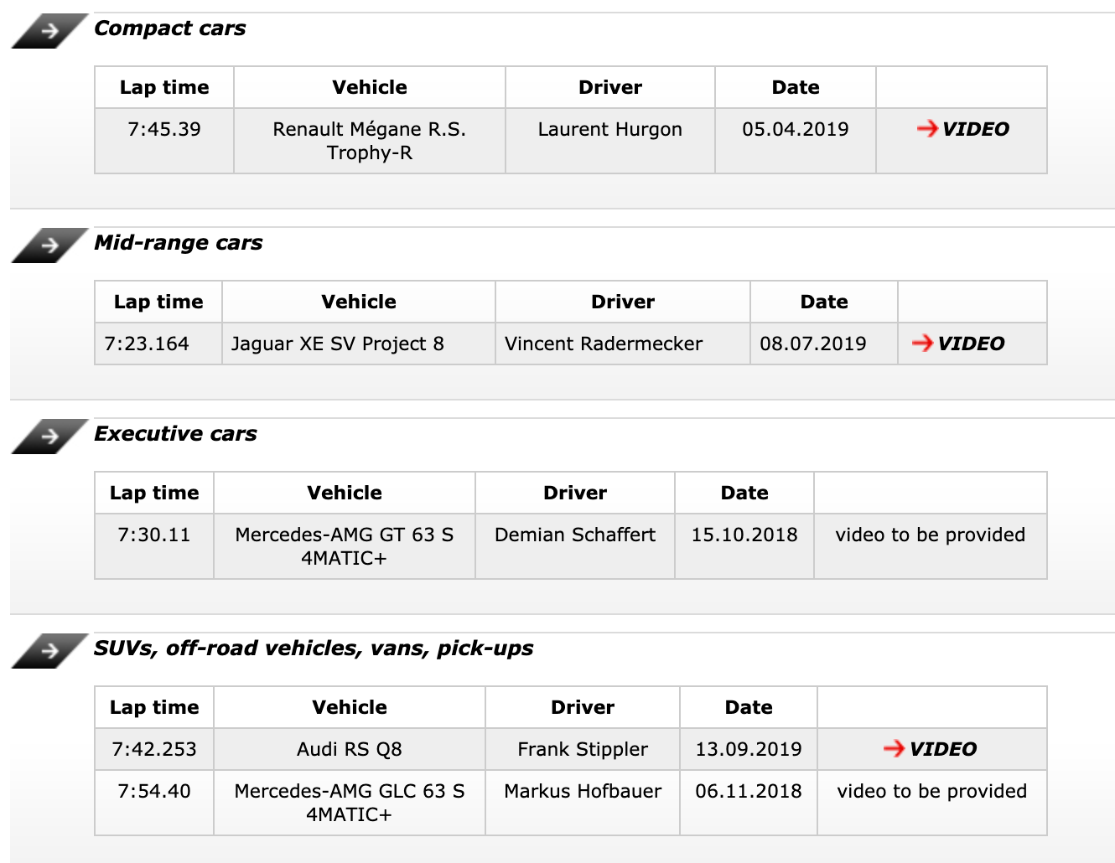Select driver Demian Schaffert cell

click(x=575, y=535)
